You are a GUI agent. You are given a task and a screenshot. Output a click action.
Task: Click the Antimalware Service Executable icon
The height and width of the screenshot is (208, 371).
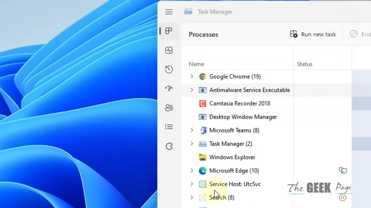point(203,90)
